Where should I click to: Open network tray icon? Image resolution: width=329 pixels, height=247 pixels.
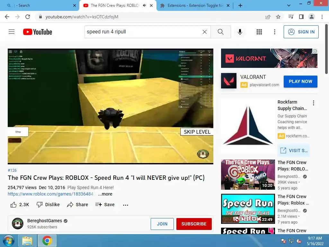291,241
